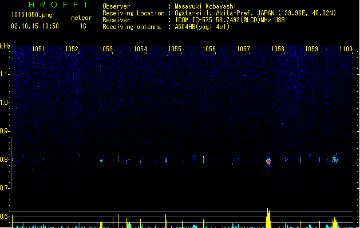Click the 1058 time marker
The width and height of the screenshot is (360, 228).
tap(278, 49)
